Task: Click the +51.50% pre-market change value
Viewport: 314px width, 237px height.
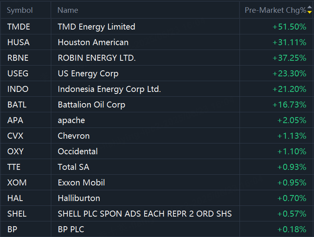Action: pos(289,27)
